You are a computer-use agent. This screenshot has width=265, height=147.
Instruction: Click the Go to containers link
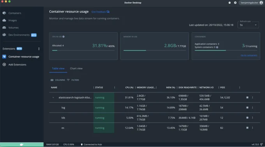click(249, 55)
